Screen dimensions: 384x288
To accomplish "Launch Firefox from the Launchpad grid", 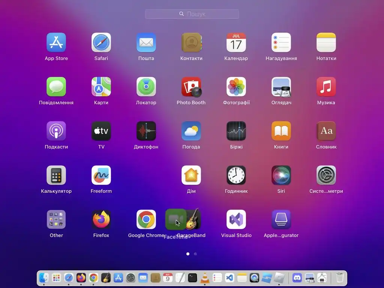I will coord(101,219).
